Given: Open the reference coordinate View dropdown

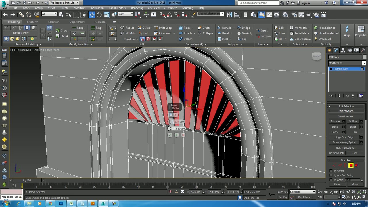Looking at the screenshot, I should 126,14.
